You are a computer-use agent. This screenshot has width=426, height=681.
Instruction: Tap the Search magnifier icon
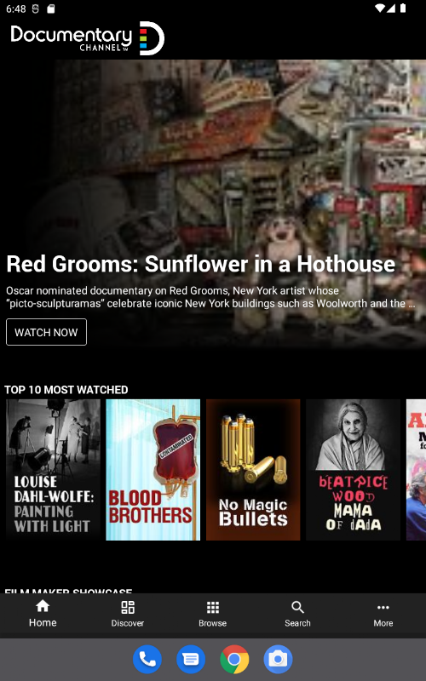click(x=297, y=607)
